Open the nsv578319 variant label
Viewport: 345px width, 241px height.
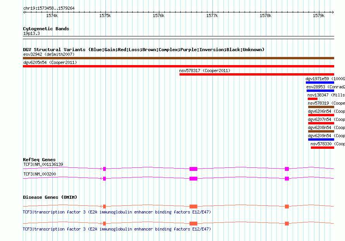point(326,103)
